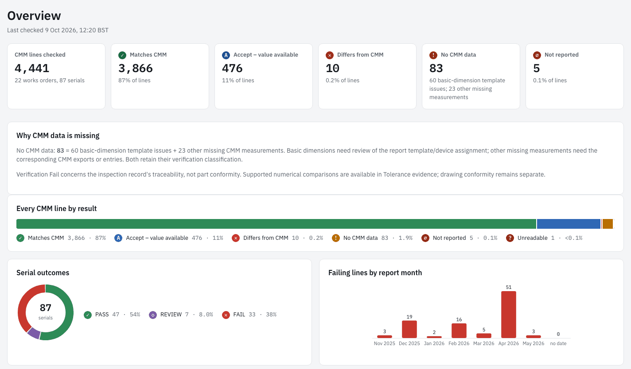Click the Matches CMM legend check icon under bar
Screen dimensions: 631x369
tap(20, 238)
